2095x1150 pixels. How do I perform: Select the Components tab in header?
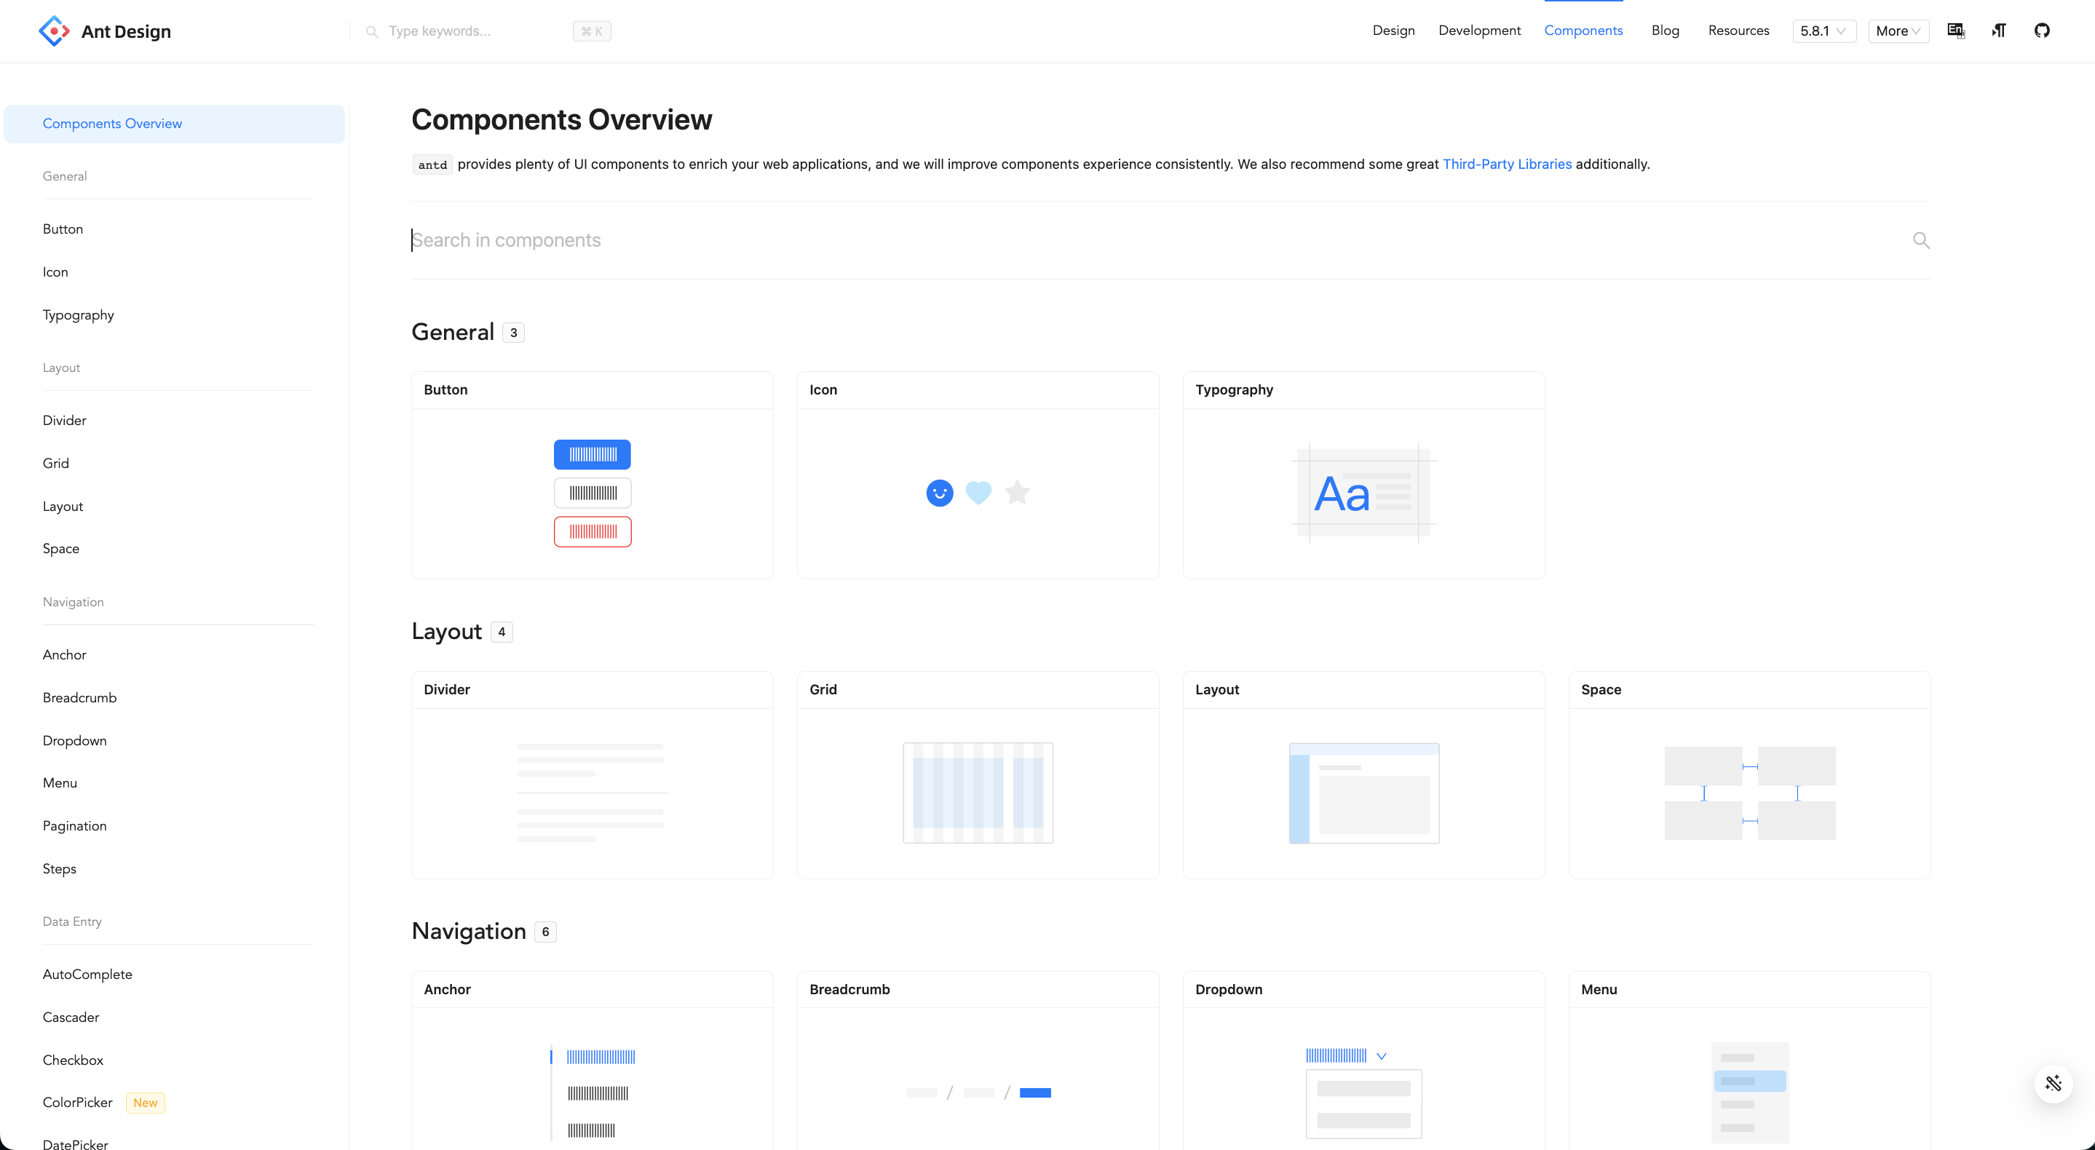[x=1583, y=31]
